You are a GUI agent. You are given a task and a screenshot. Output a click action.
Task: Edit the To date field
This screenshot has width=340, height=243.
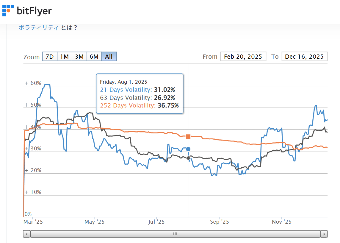pyautogui.click(x=304, y=57)
